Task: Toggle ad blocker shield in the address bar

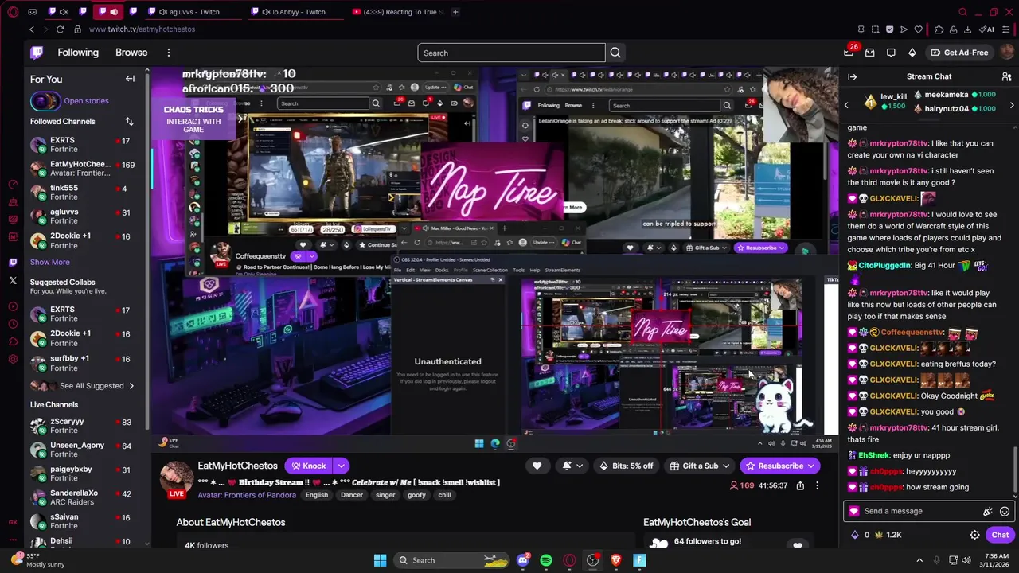Action: [889, 29]
